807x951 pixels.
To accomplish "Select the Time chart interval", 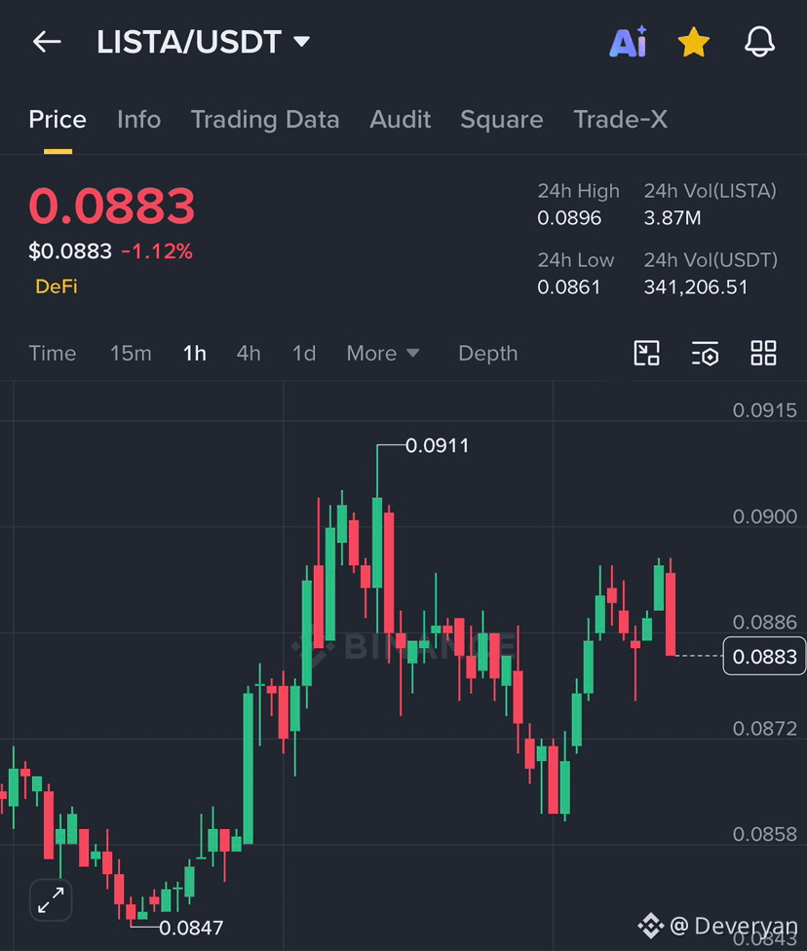I will (x=53, y=353).
